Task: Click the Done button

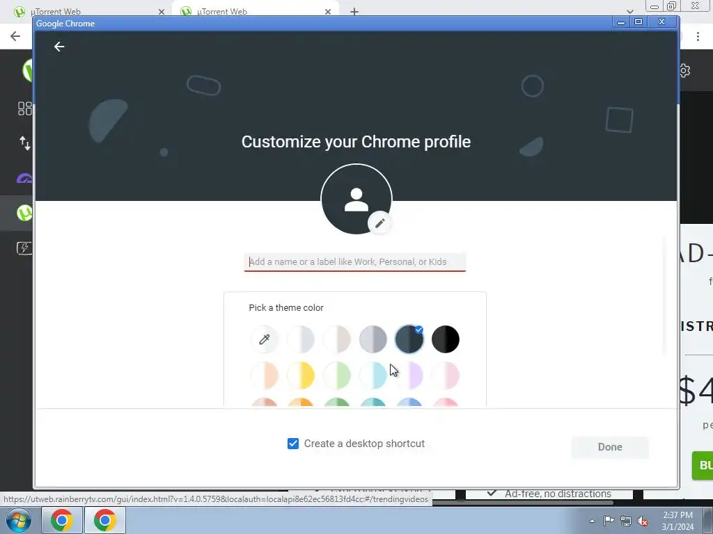Action: [x=610, y=447]
